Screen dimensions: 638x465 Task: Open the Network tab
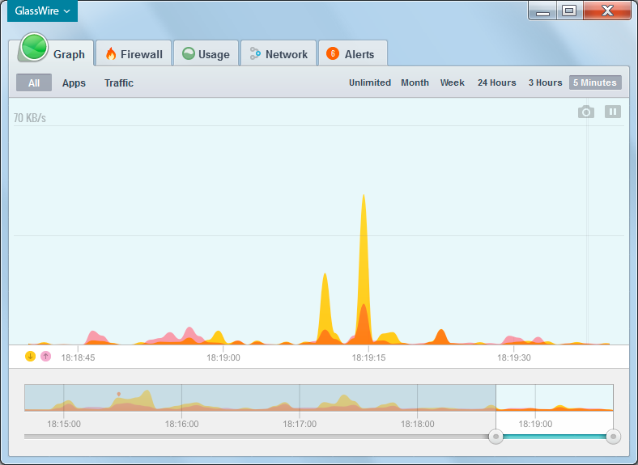coord(279,54)
